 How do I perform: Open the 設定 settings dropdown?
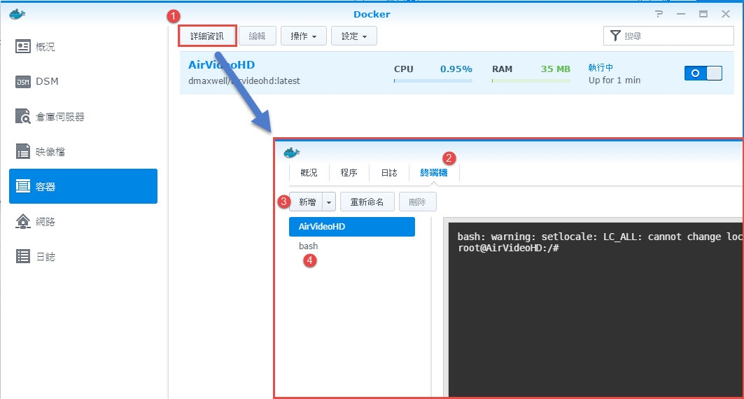354,36
